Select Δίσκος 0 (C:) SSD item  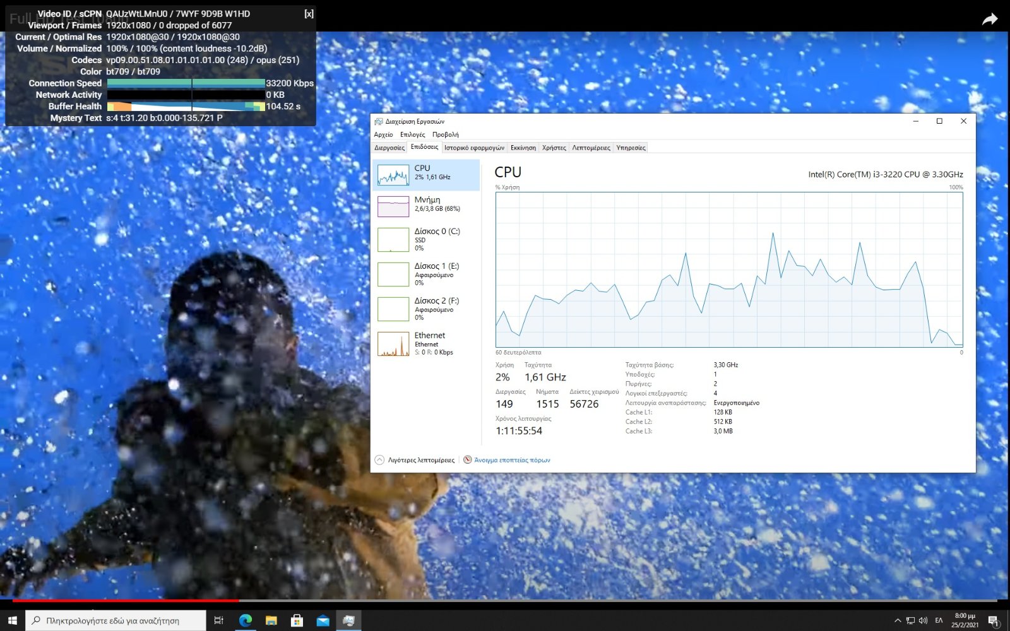tap(426, 240)
